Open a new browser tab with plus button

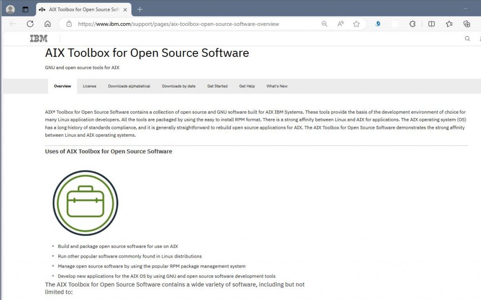tap(140, 9)
